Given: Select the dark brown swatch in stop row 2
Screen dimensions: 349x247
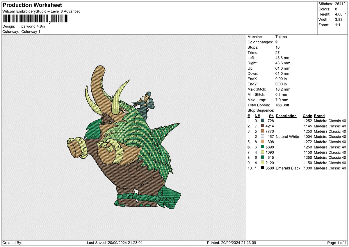Looking at the screenshot, I should click(x=263, y=126).
